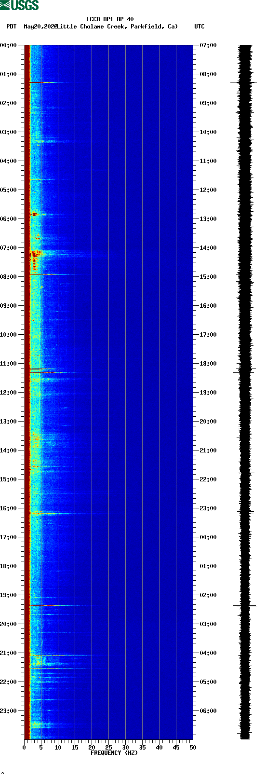Click the 20:00 label on UTC axis

click(x=208, y=422)
